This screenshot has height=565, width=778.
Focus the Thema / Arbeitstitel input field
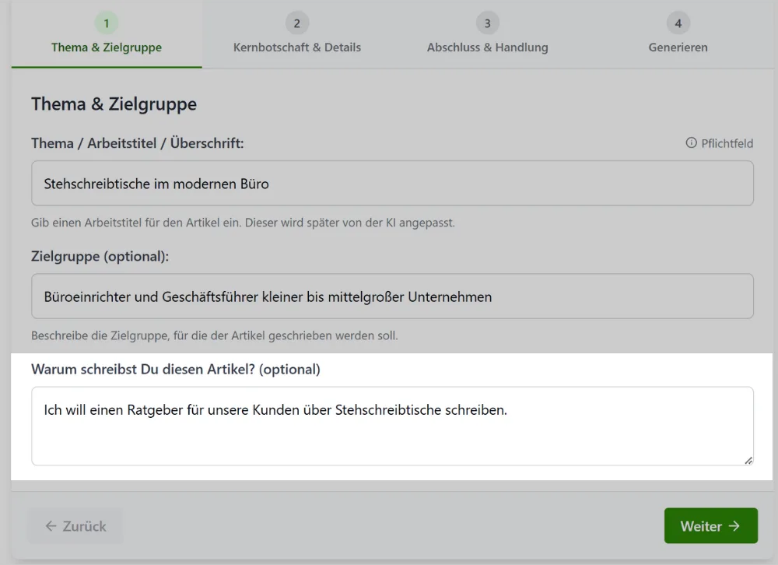(x=392, y=183)
